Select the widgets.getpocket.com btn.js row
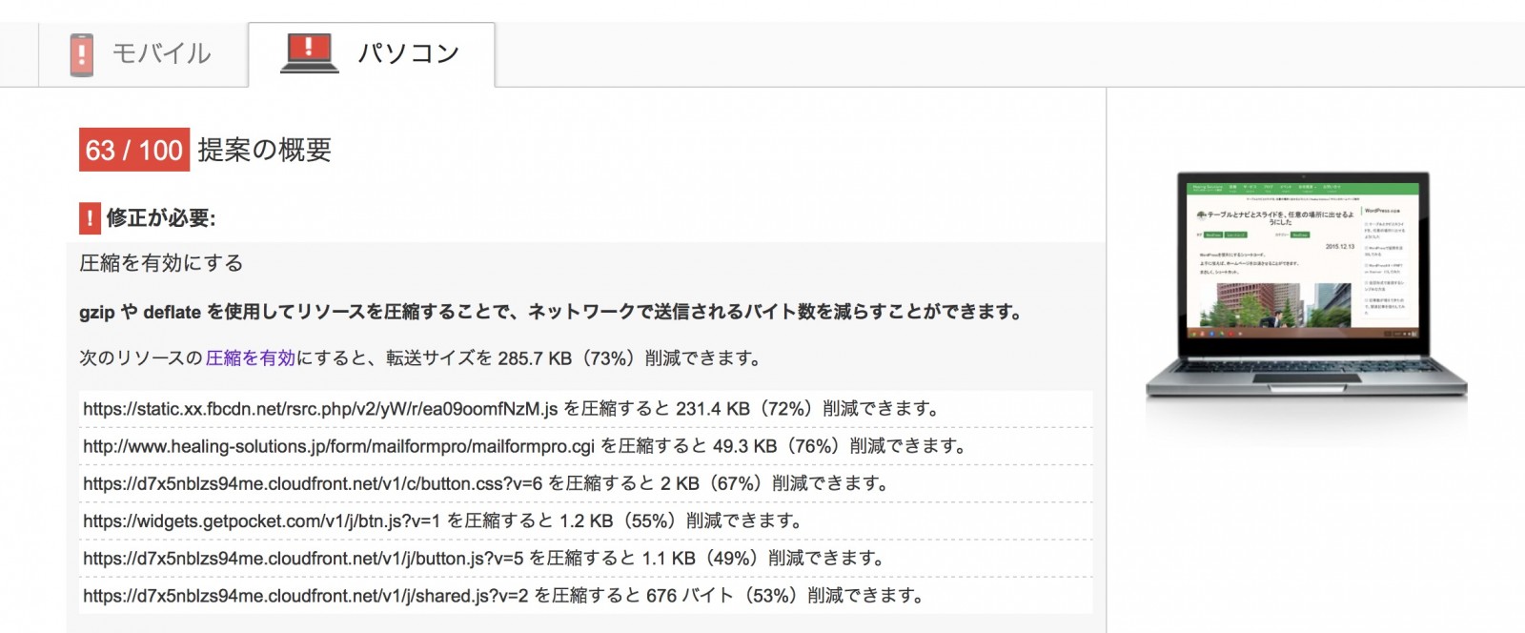This screenshot has width=1525, height=633. click(585, 521)
